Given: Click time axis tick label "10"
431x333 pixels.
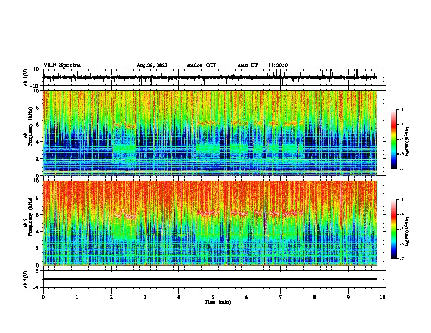Looking at the screenshot, I should (383, 297).
